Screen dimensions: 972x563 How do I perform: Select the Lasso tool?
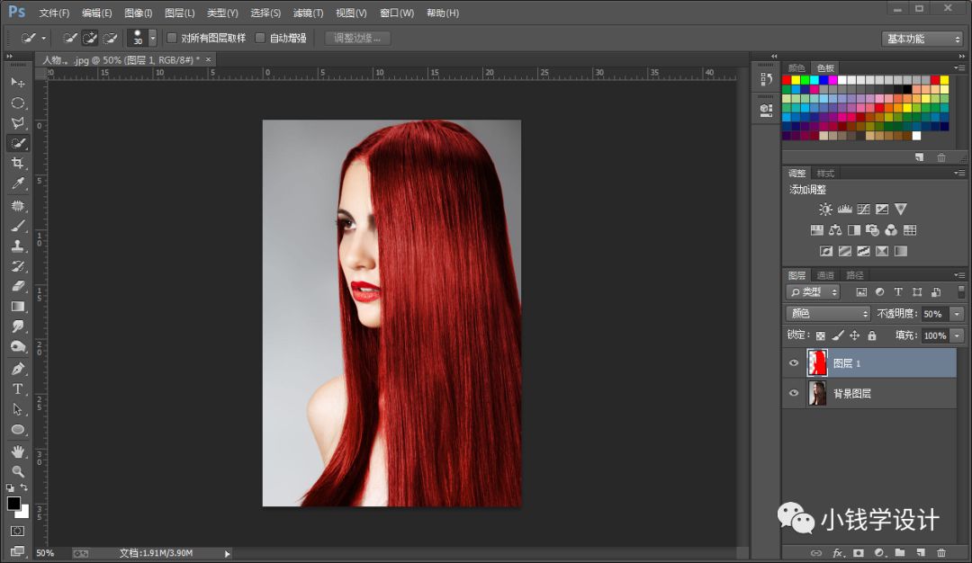click(17, 122)
